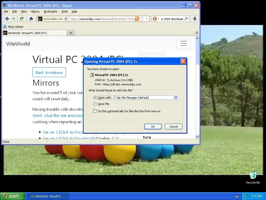
Task: Select the WinWorld: Virtual PC 2004 tab
Action: coord(35,33)
